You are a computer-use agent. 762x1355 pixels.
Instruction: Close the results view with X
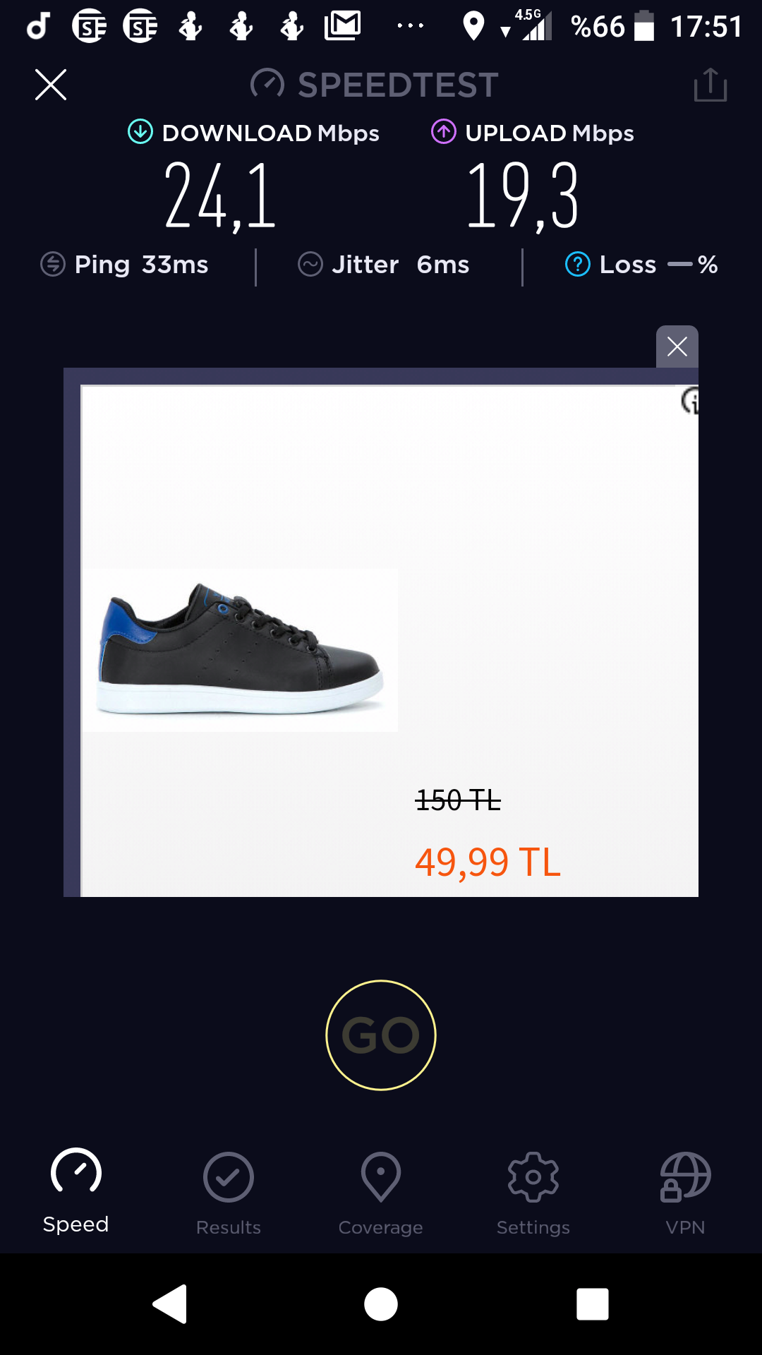[51, 85]
